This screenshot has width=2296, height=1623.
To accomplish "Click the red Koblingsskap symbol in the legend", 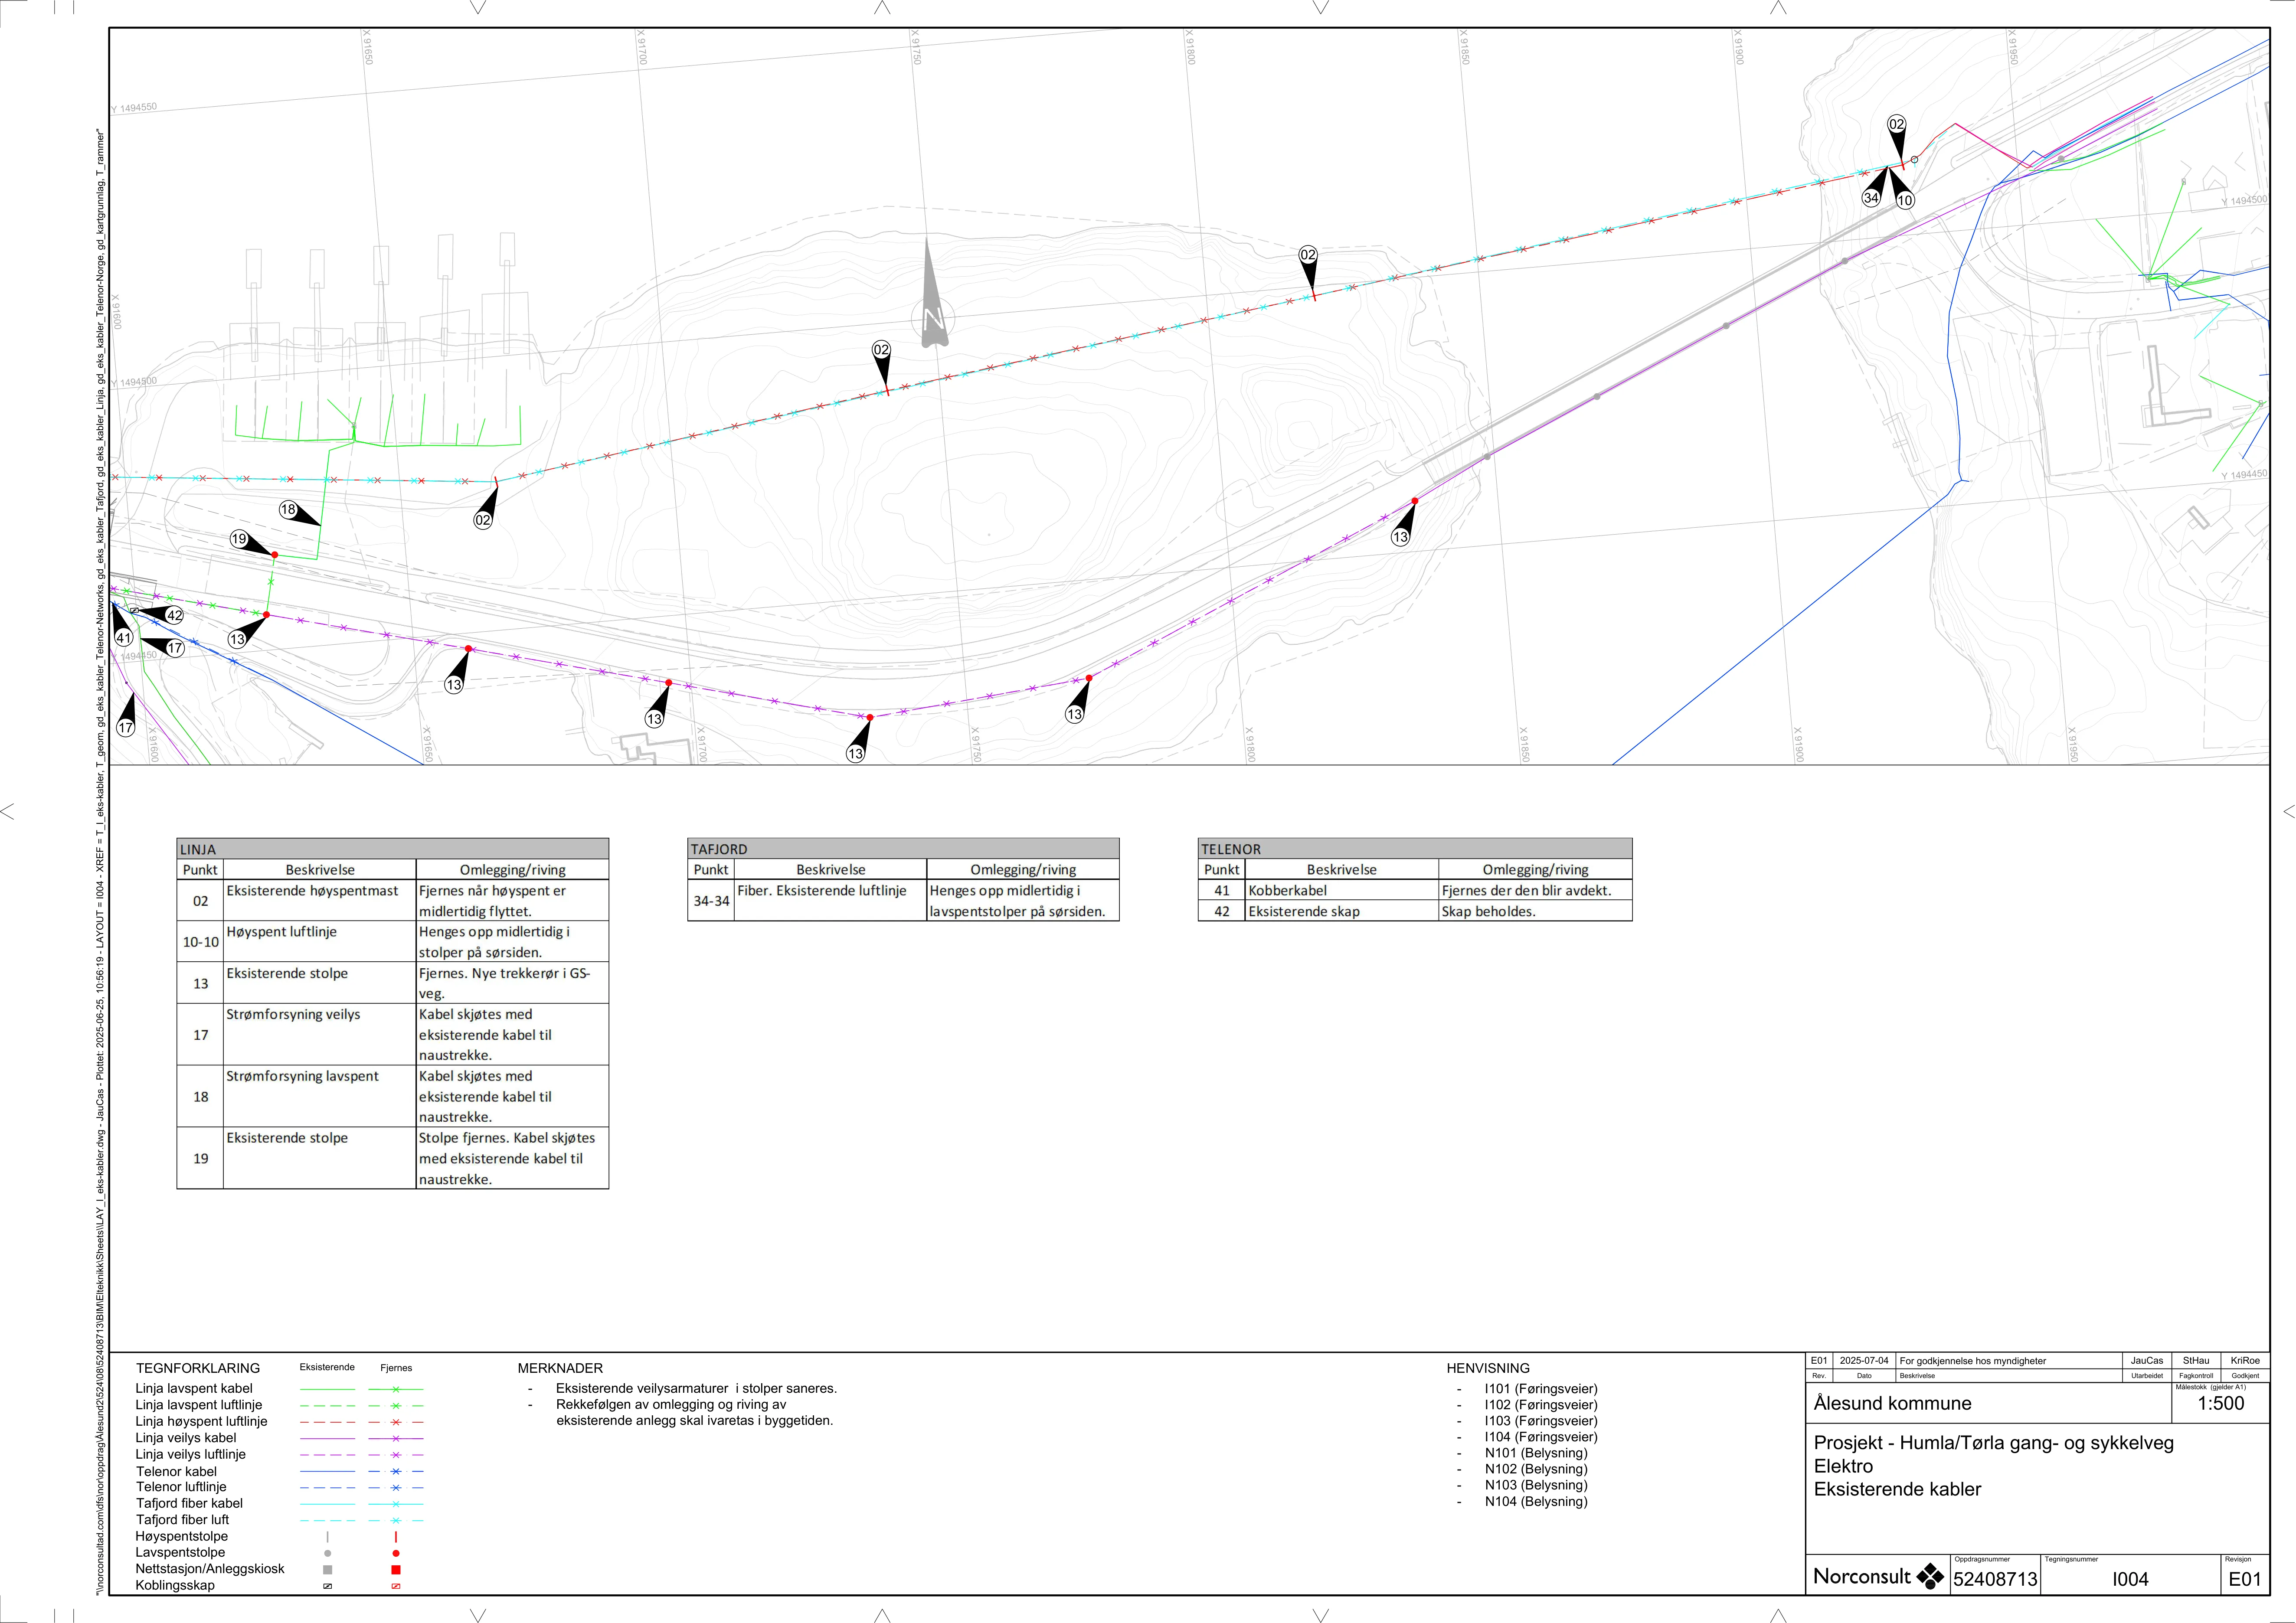I will click(396, 1586).
